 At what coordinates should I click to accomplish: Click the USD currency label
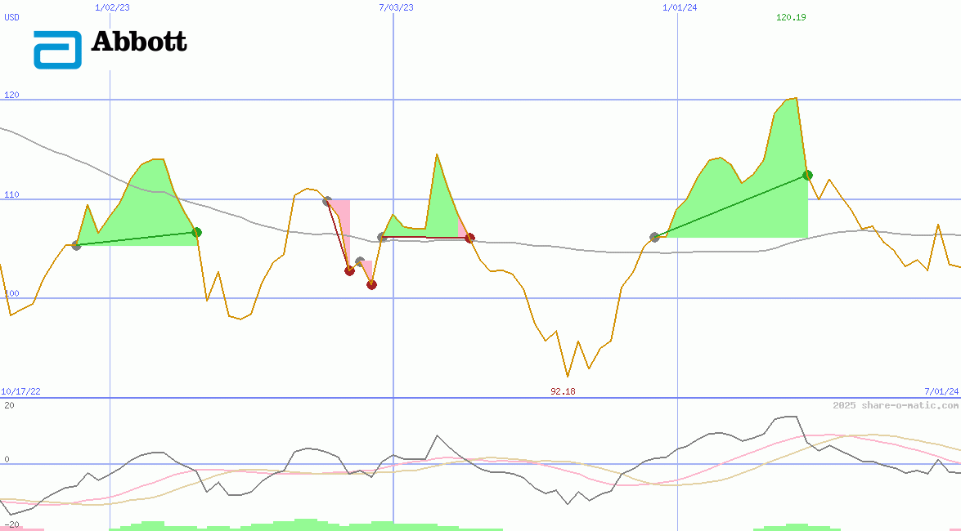coord(12,17)
